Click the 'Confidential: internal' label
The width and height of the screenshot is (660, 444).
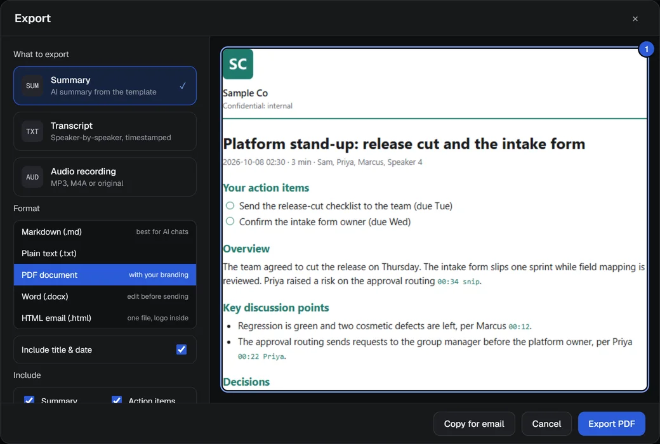257,106
